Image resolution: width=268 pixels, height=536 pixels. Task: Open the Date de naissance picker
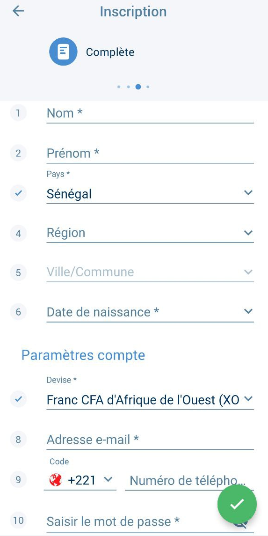(150, 312)
